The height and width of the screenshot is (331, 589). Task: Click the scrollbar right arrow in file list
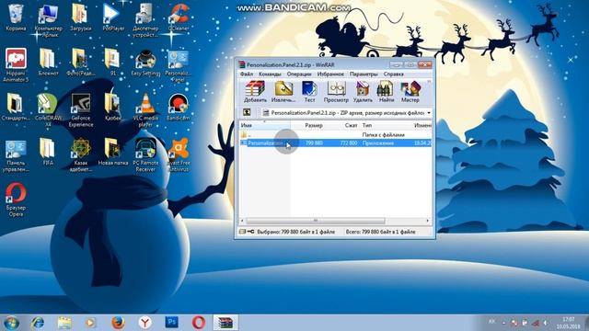point(427,221)
